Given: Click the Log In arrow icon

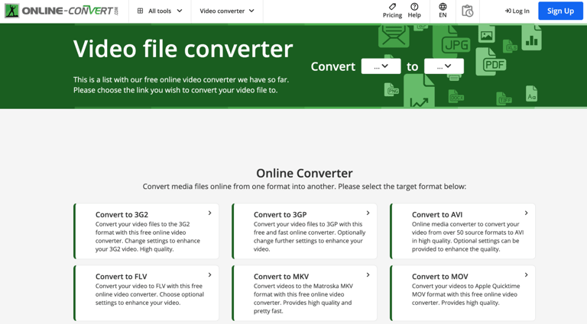Looking at the screenshot, I should pos(508,11).
